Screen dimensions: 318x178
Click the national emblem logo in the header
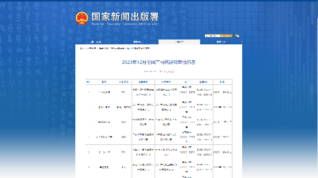(82, 18)
